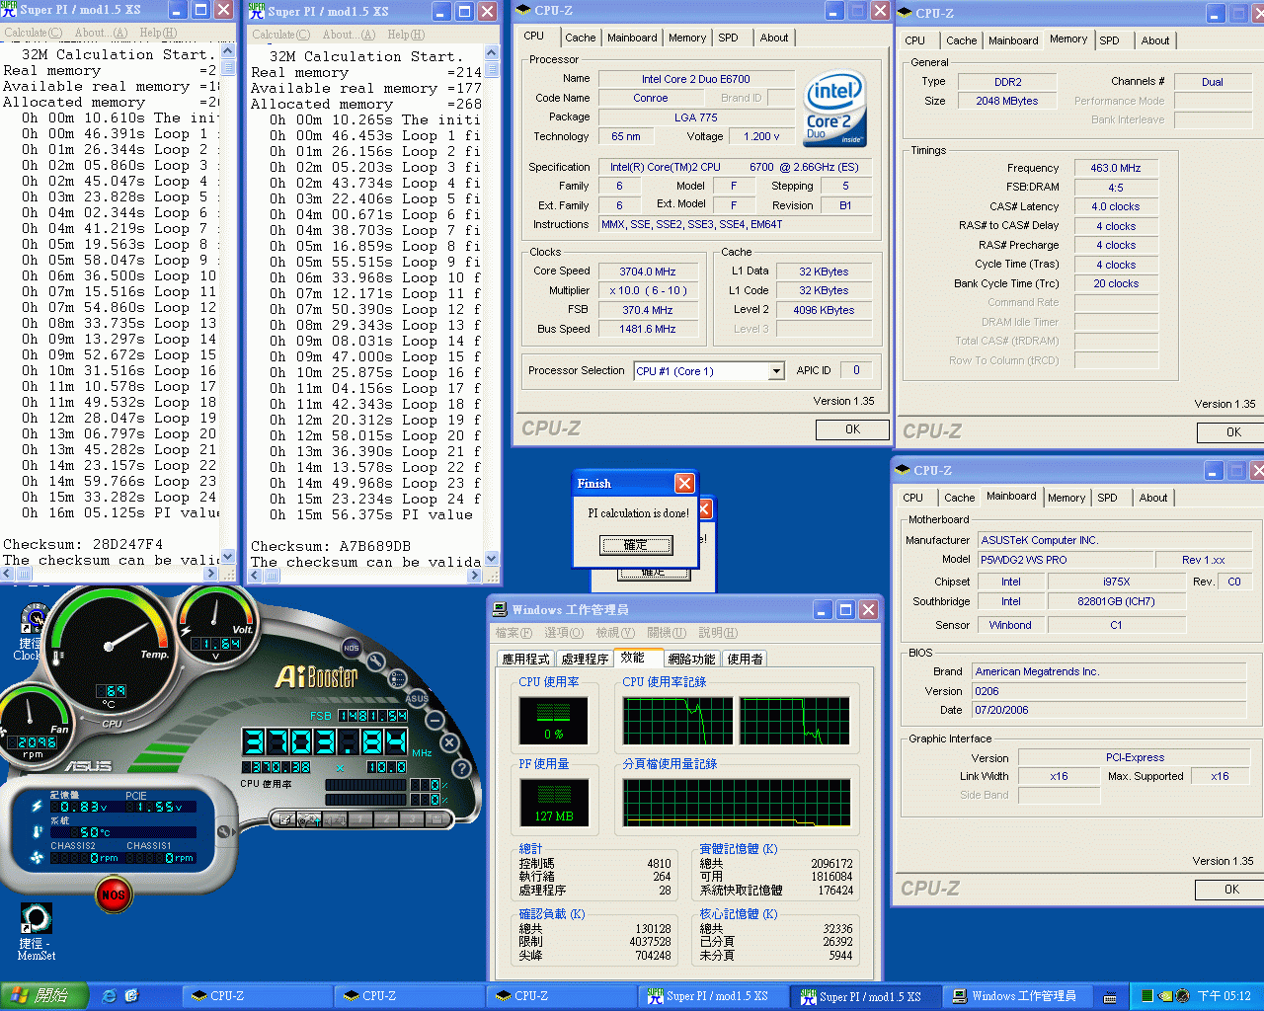Switch to 處理程序 tab in Task Manager
Viewport: 1264px width, 1011px height.
coord(585,660)
